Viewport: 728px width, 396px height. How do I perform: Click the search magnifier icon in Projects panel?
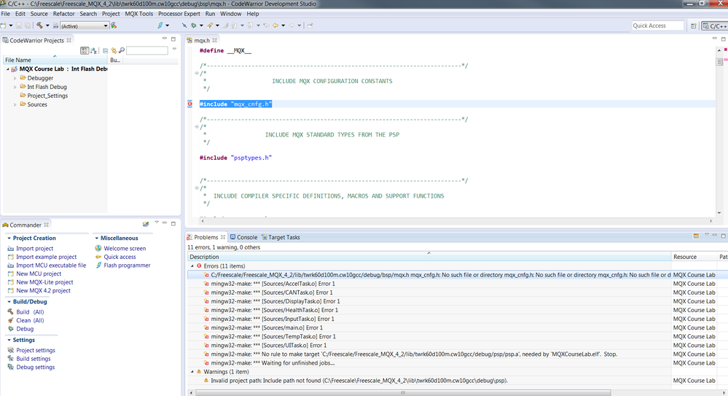122,51
